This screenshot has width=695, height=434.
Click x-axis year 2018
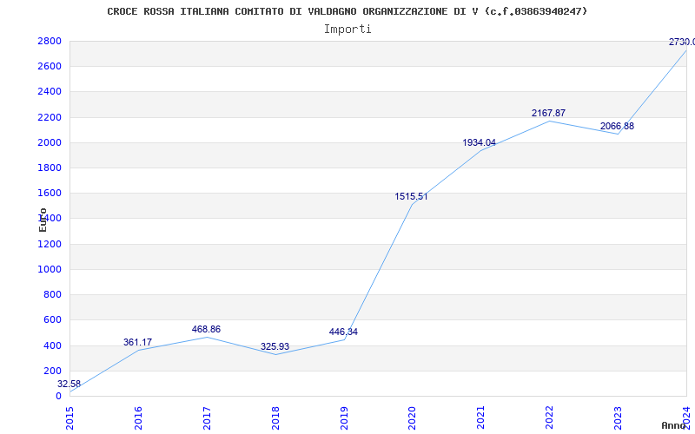click(x=275, y=418)
